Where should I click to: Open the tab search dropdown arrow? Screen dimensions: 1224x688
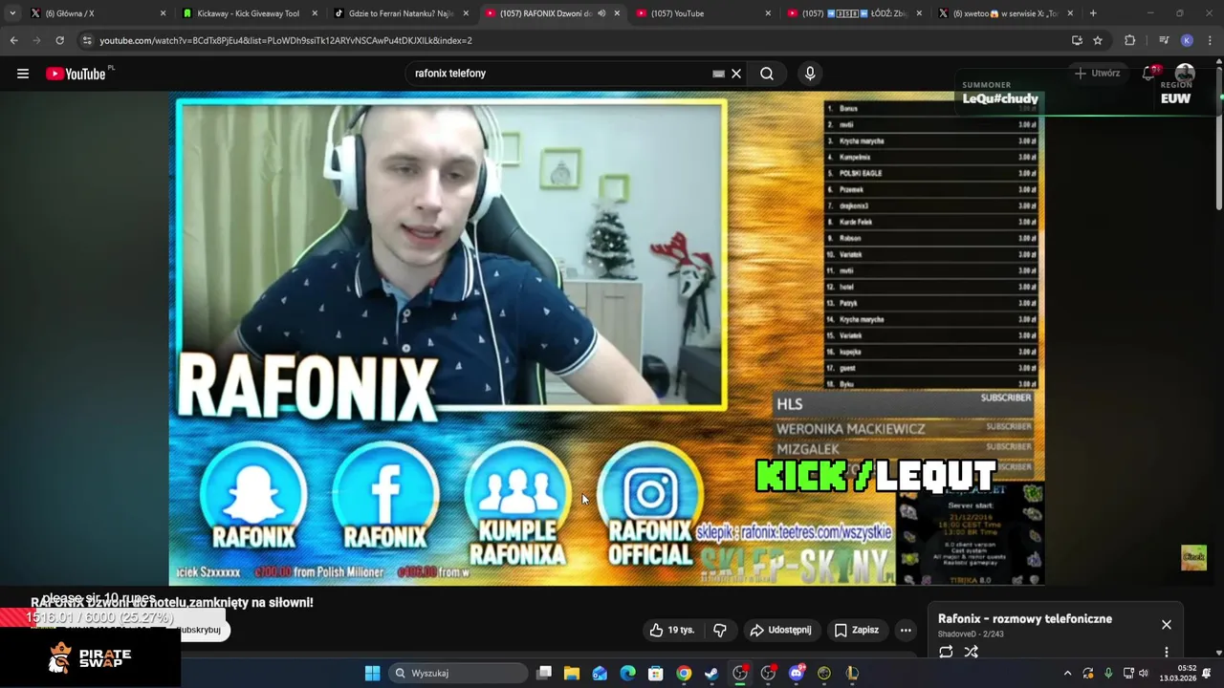(12, 13)
